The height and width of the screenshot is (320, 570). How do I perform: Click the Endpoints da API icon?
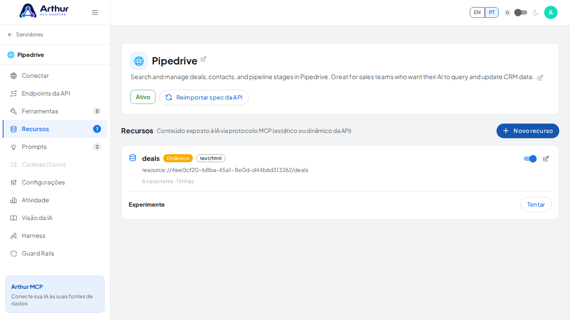13,93
